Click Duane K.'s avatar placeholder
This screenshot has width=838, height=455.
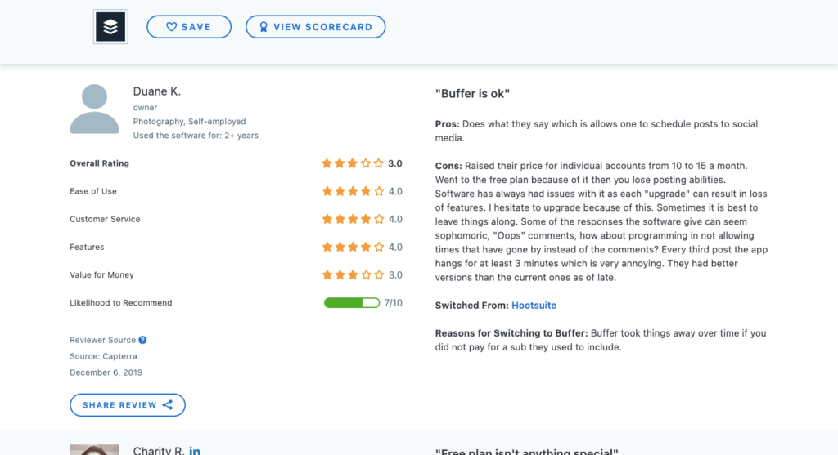95,109
